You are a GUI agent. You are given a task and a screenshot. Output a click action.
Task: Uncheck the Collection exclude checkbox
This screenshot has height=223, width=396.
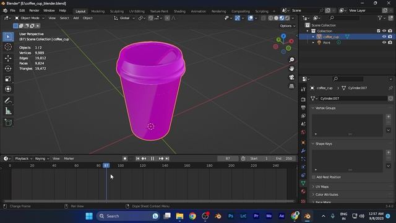tap(378, 31)
